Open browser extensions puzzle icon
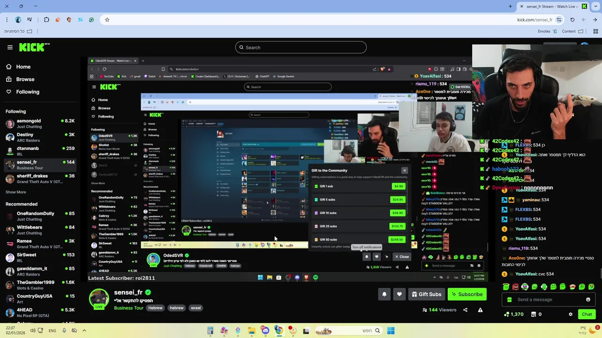This screenshot has width=602, height=338. [x=47, y=20]
